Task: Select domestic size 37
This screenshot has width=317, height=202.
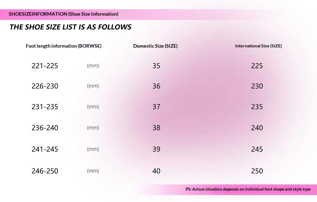Action: tap(156, 107)
